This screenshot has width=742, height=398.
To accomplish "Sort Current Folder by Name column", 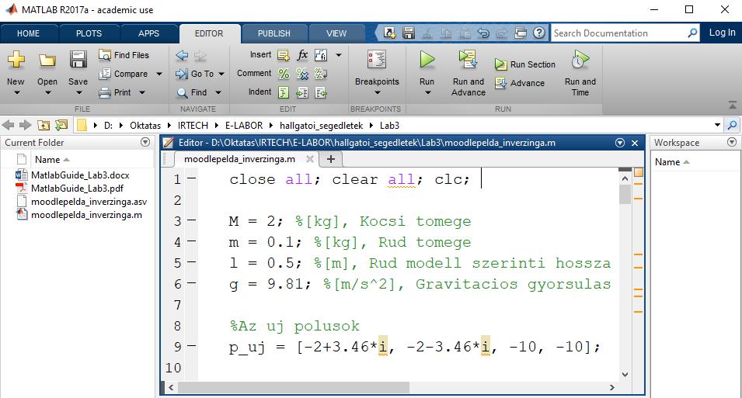I will tap(52, 160).
